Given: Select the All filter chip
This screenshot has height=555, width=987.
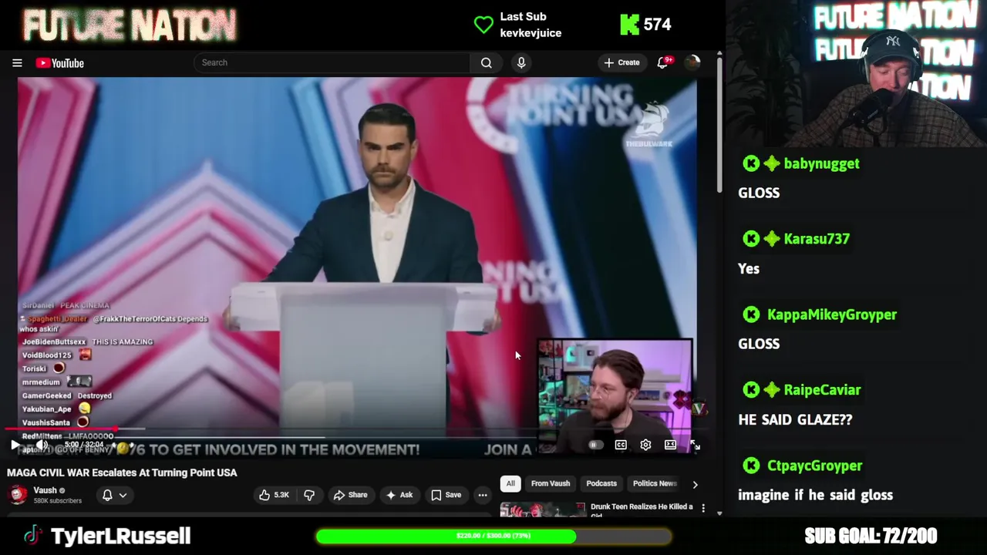Looking at the screenshot, I should [x=510, y=483].
